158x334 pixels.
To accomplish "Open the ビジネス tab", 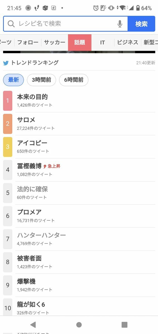I will (x=128, y=42).
